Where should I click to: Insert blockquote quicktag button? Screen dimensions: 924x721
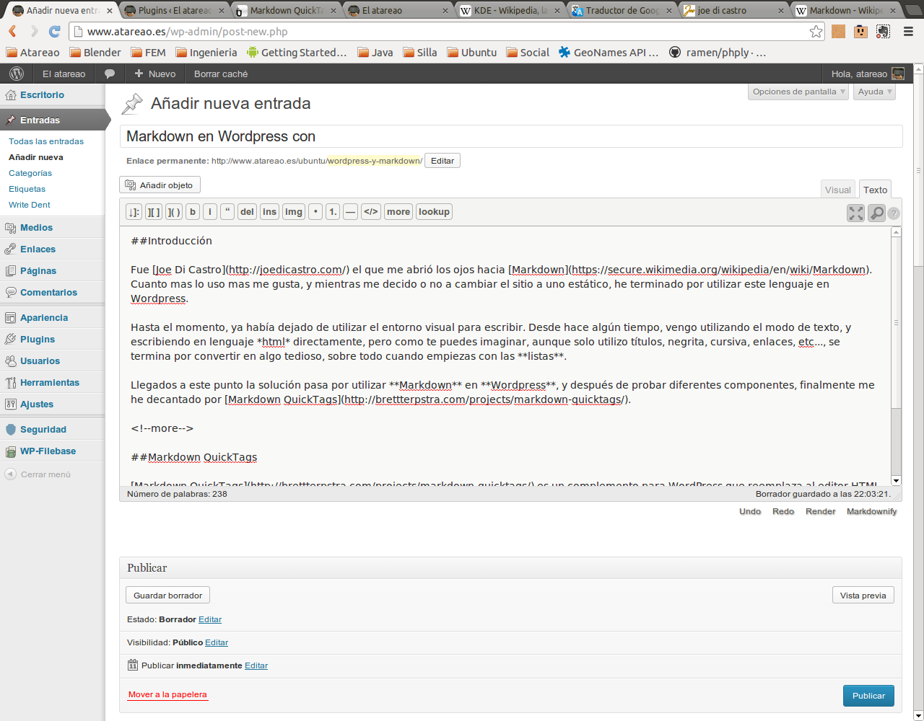227,212
